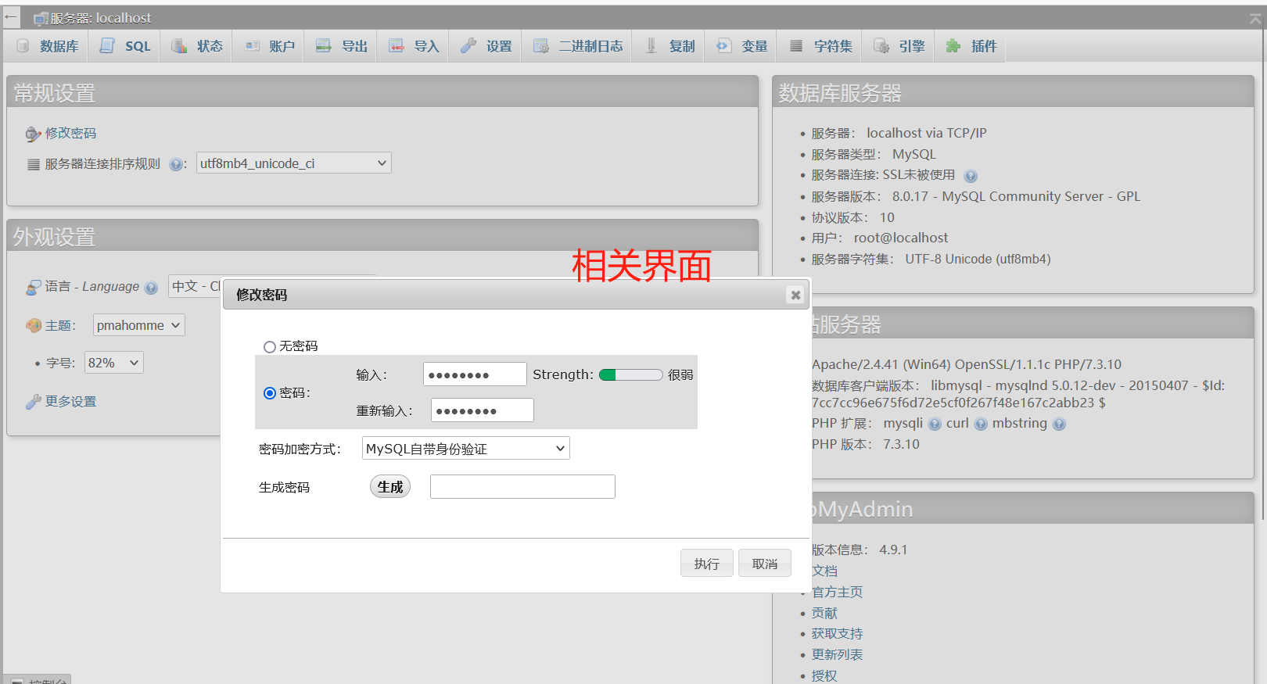Click the 协议版本 value '10'

point(887,218)
